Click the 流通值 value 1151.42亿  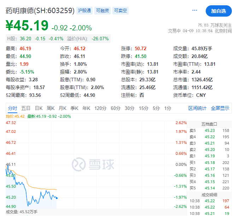click(202, 88)
